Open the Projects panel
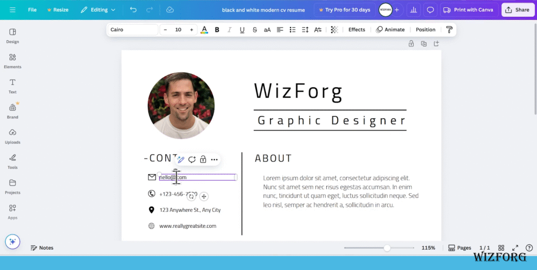The height and width of the screenshot is (270, 537). (x=13, y=187)
